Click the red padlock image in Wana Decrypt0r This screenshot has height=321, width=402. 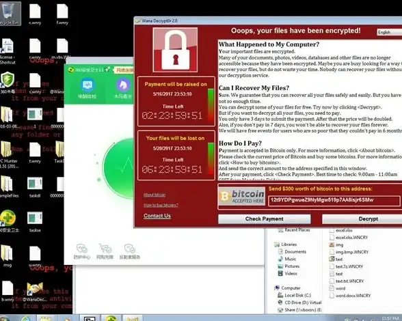click(175, 50)
